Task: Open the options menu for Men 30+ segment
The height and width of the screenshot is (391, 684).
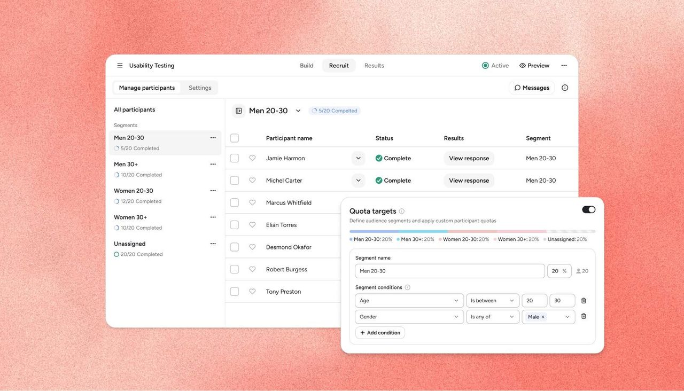Action: click(x=213, y=165)
